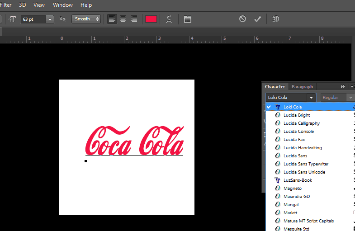
Task: Open the font size dropdown
Action: pos(50,19)
